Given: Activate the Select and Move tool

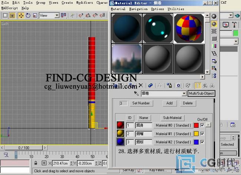Looking at the screenshot, I should 21,16.
